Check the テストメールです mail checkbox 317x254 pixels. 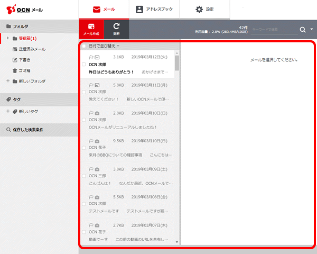(84, 204)
